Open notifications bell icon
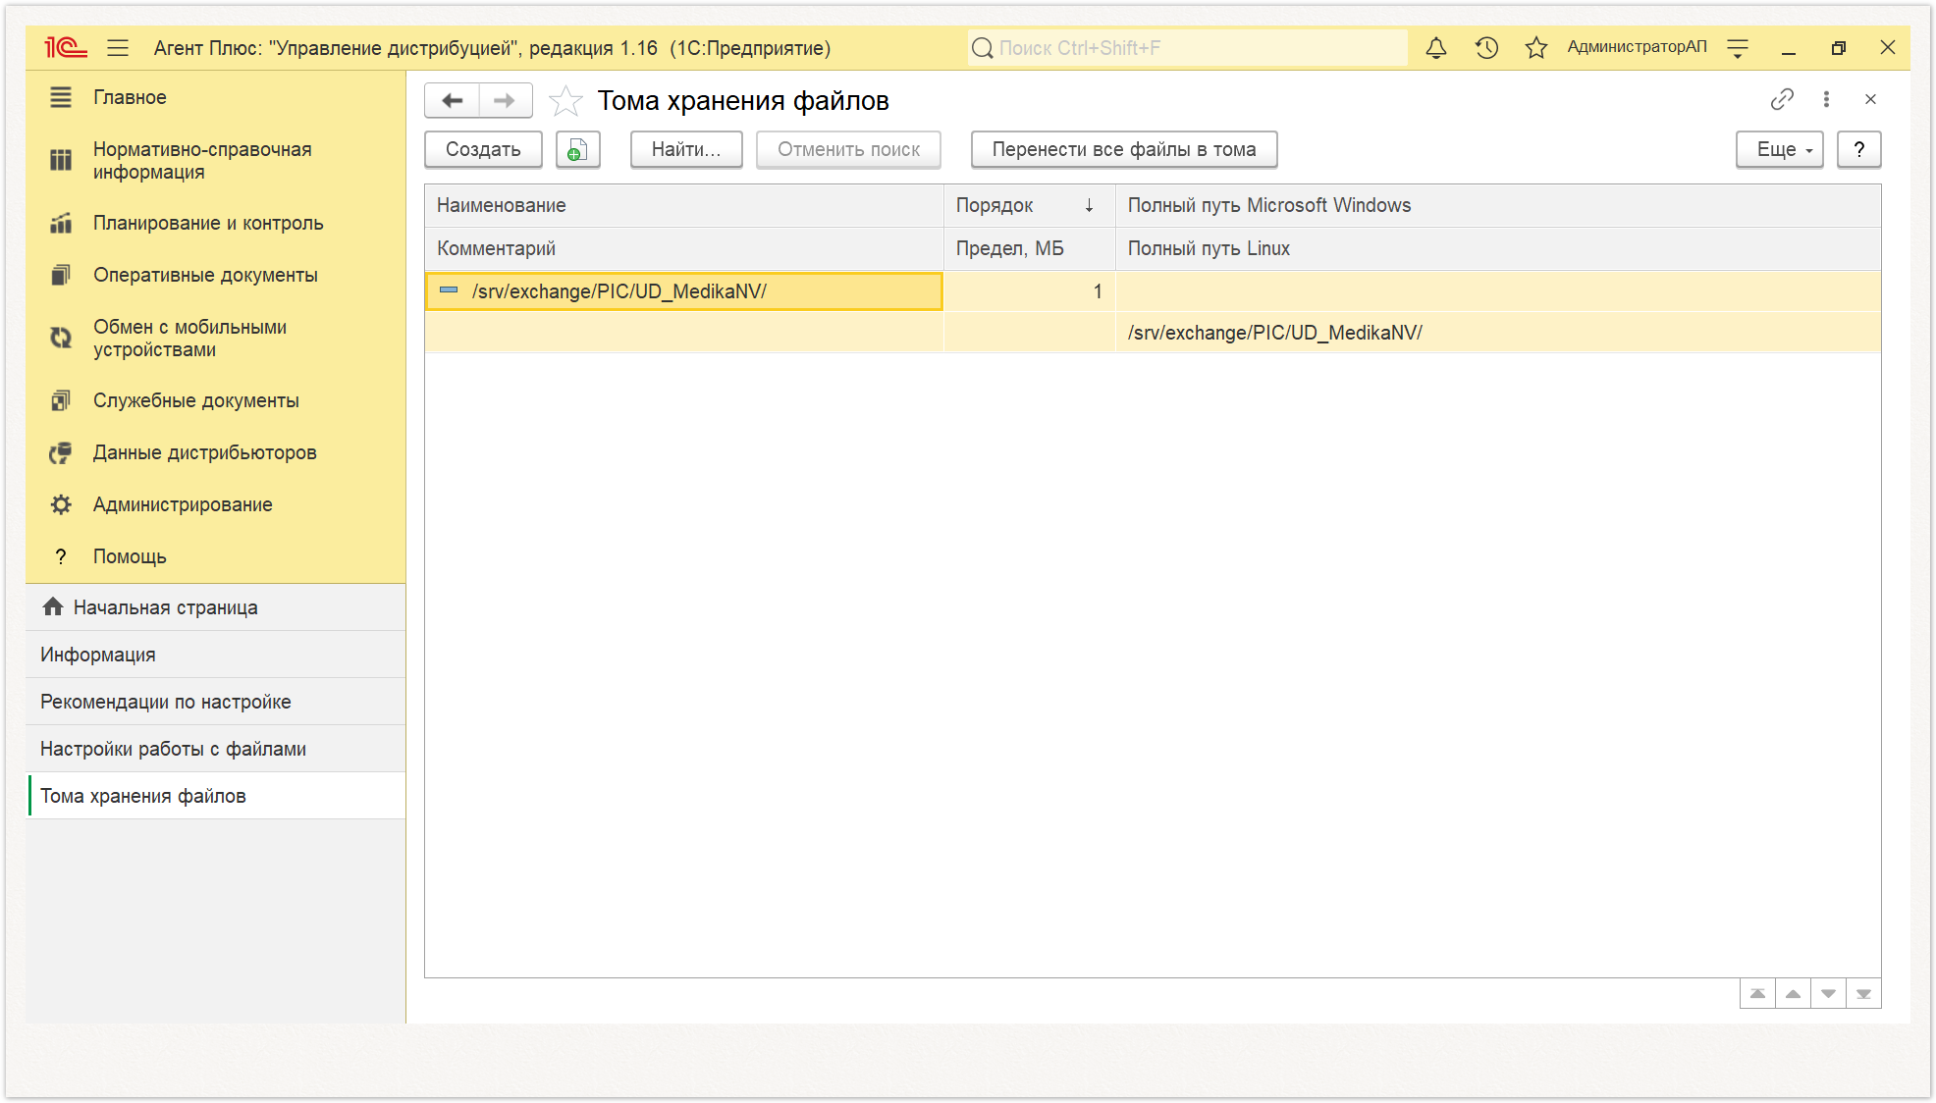The width and height of the screenshot is (1936, 1103). (1436, 47)
